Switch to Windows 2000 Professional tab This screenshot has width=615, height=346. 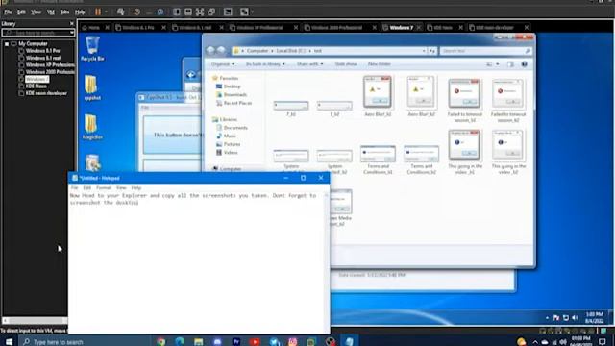point(336,28)
